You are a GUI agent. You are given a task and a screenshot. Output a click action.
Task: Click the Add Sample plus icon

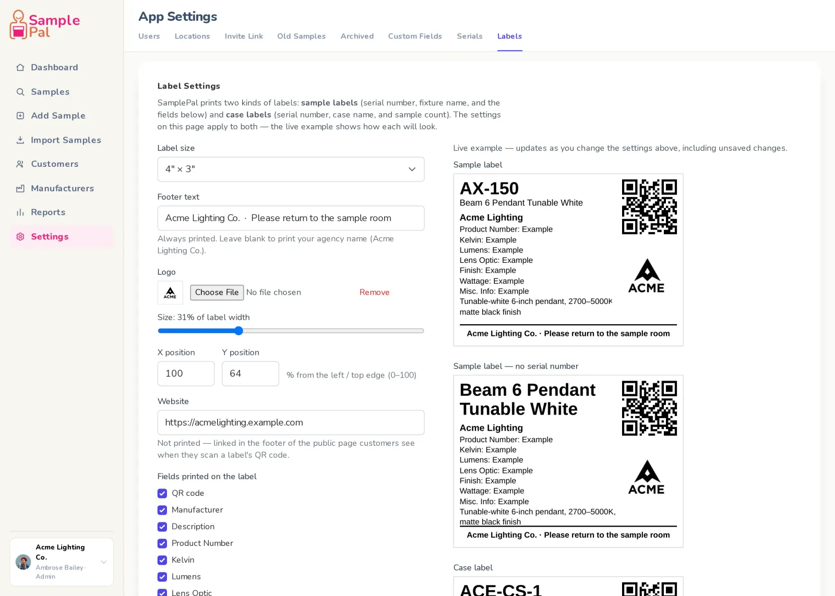[20, 116]
